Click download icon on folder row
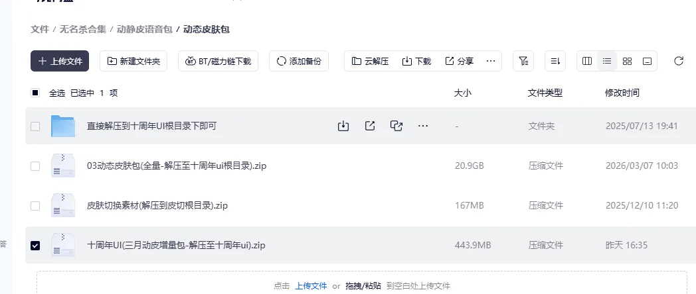 click(343, 126)
